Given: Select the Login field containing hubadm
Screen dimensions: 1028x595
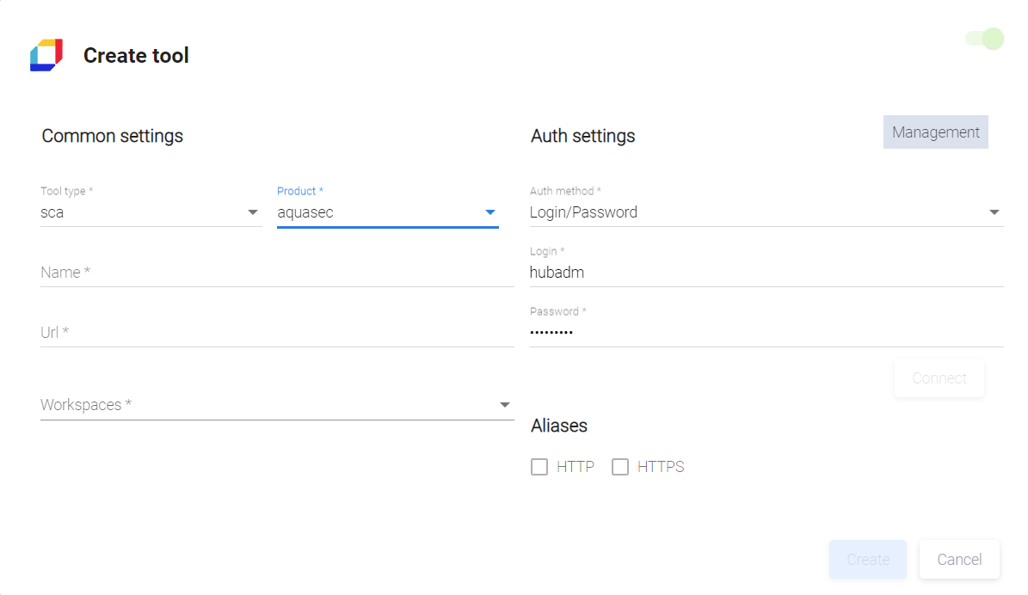Looking at the screenshot, I should coord(766,273).
